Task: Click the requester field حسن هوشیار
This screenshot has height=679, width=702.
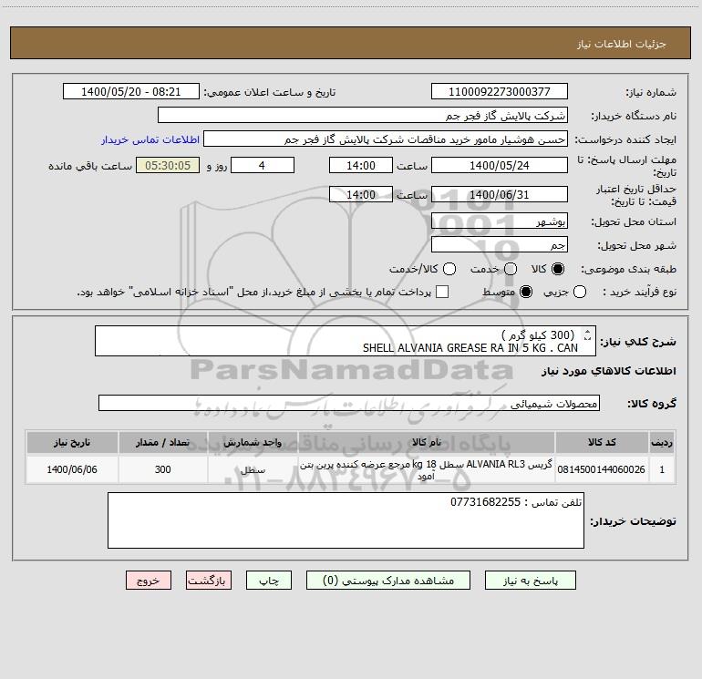Action: click(x=386, y=139)
